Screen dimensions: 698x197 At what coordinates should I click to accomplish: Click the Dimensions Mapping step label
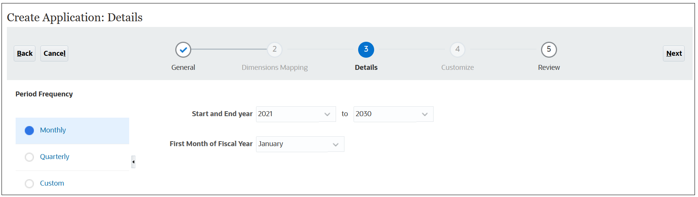274,68
